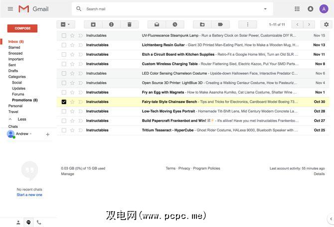Expand the side panel arrow at bottom right

[x=331, y=219]
